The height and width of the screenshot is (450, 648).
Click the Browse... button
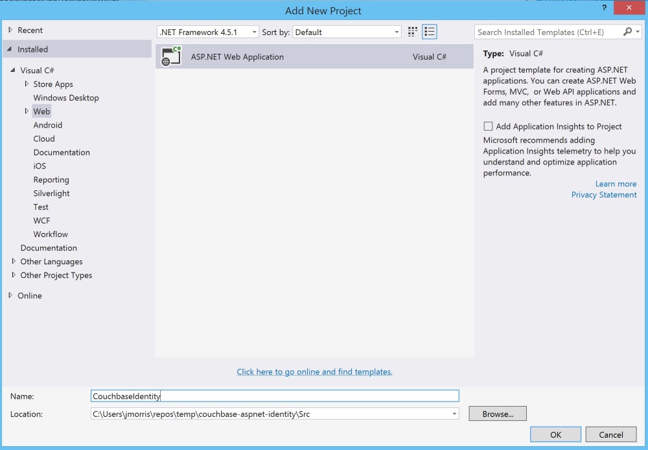click(498, 414)
